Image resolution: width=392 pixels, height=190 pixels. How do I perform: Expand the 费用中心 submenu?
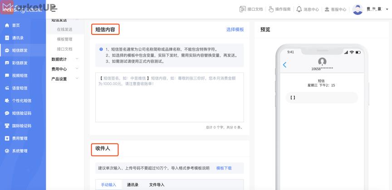65,69
